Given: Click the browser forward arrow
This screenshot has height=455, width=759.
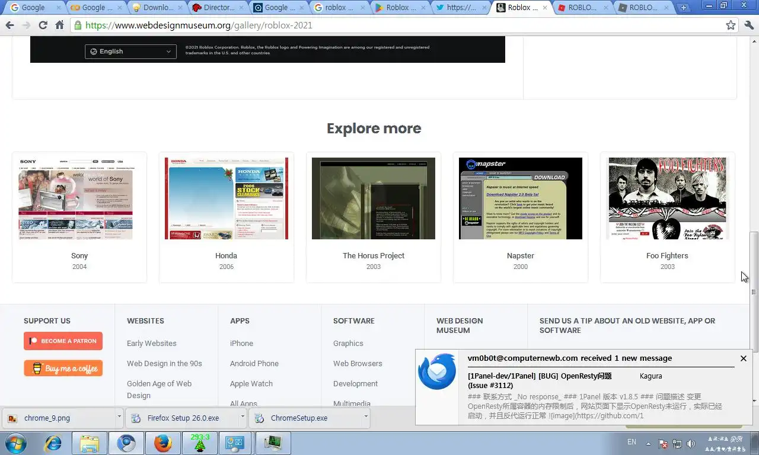Looking at the screenshot, I should tap(26, 25).
